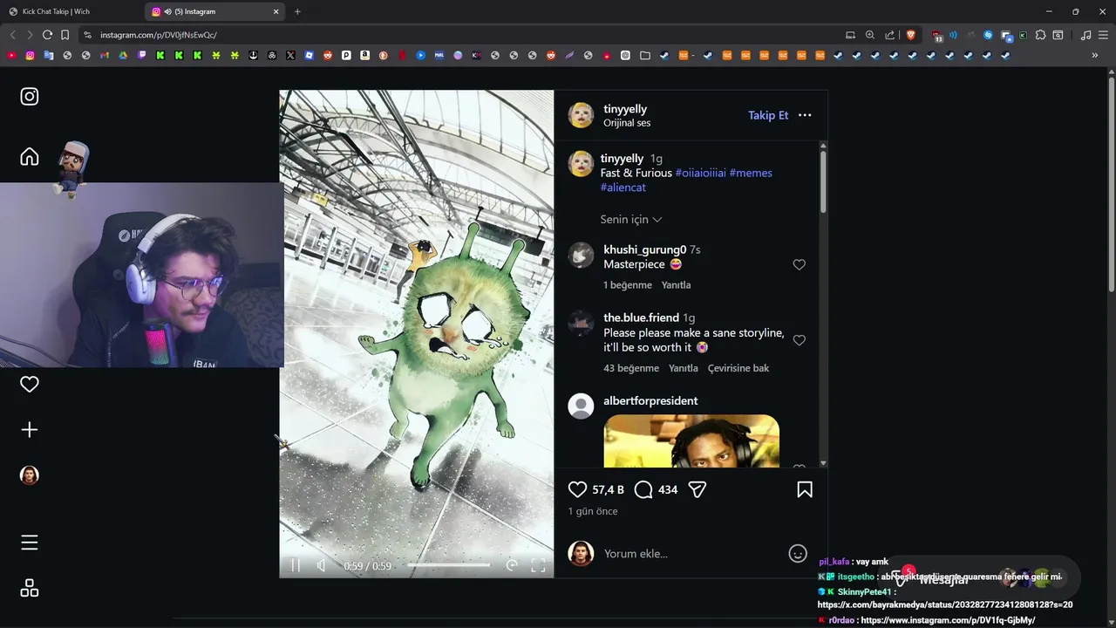Screen dimensions: 1116x628
Task: Open the Instagram logo home link
Action: pos(30,97)
